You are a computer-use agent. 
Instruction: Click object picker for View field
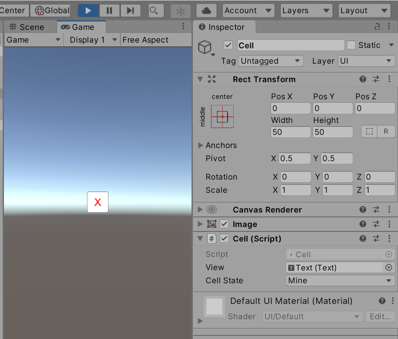389,267
